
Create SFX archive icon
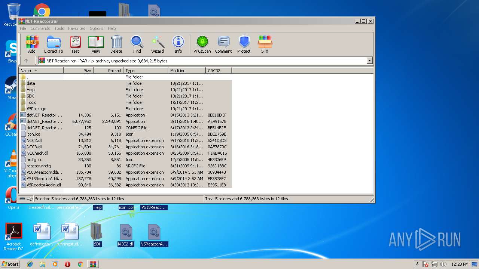click(x=265, y=44)
